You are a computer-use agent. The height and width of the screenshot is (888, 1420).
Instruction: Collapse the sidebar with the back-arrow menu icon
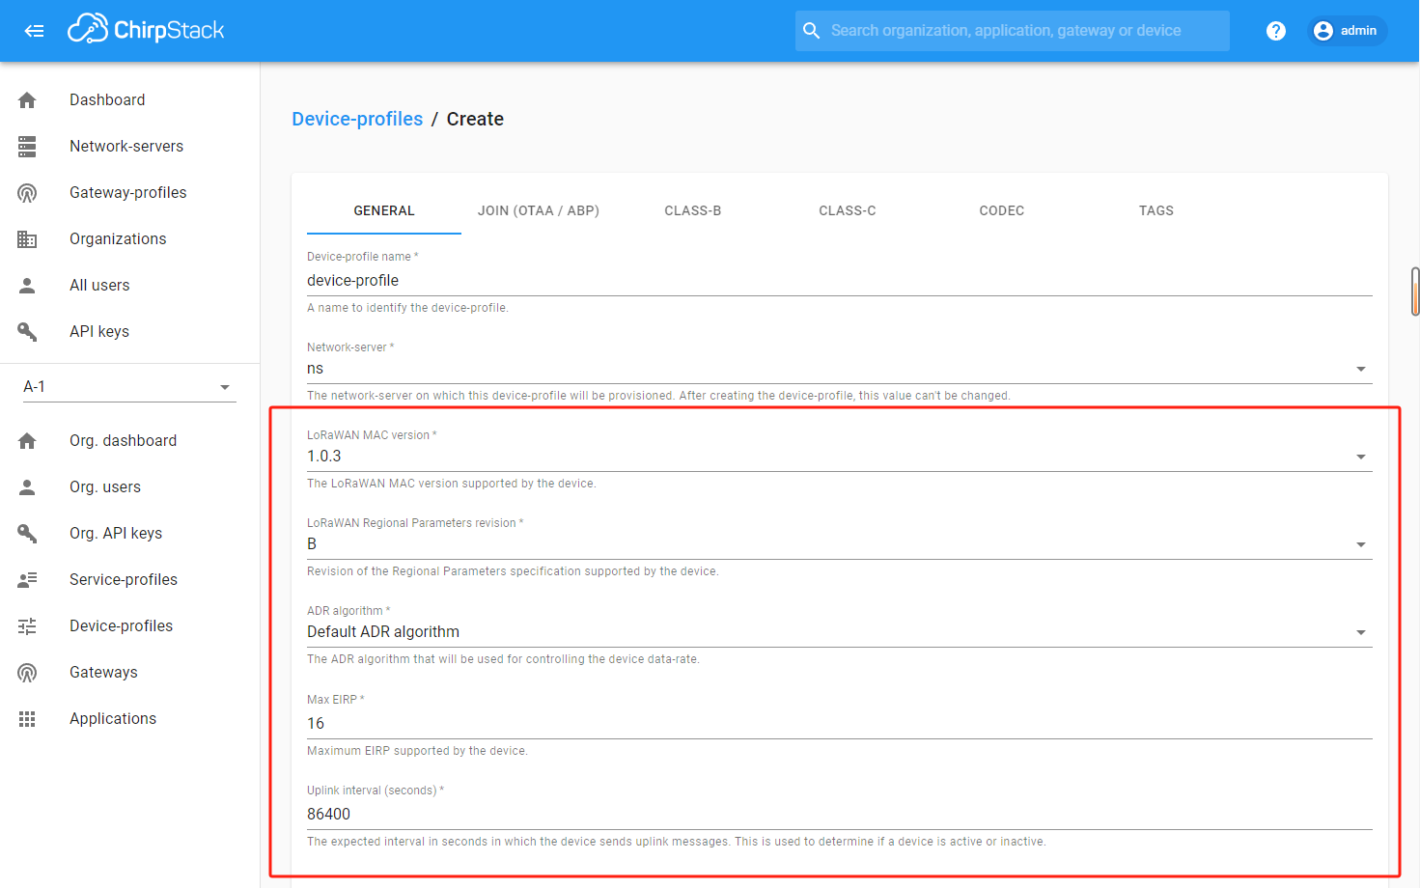(34, 31)
